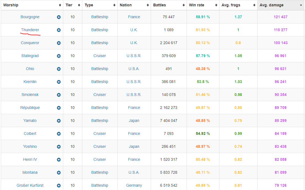Click plus icon beside Yoshino
The width and height of the screenshot is (305, 190).
(x=59, y=147)
